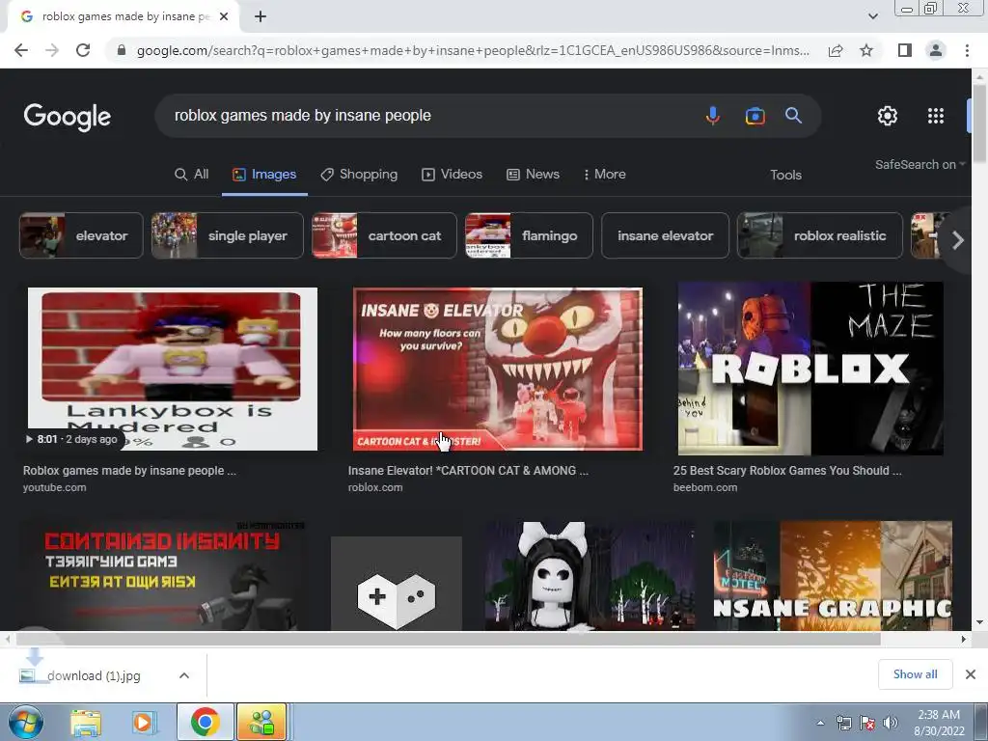Open the Lankybox is Murdered video thumbnail
This screenshot has height=741, width=988.
(173, 370)
